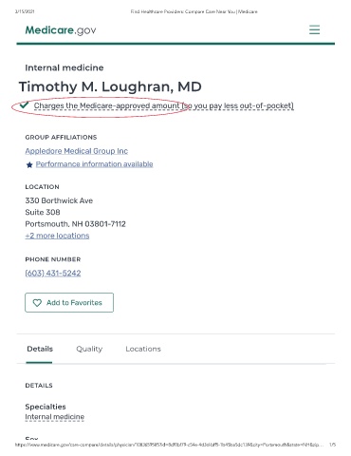The height and width of the screenshot is (456, 351).
Task: Click the Internal medicine heading above name
Action: tap(65, 67)
